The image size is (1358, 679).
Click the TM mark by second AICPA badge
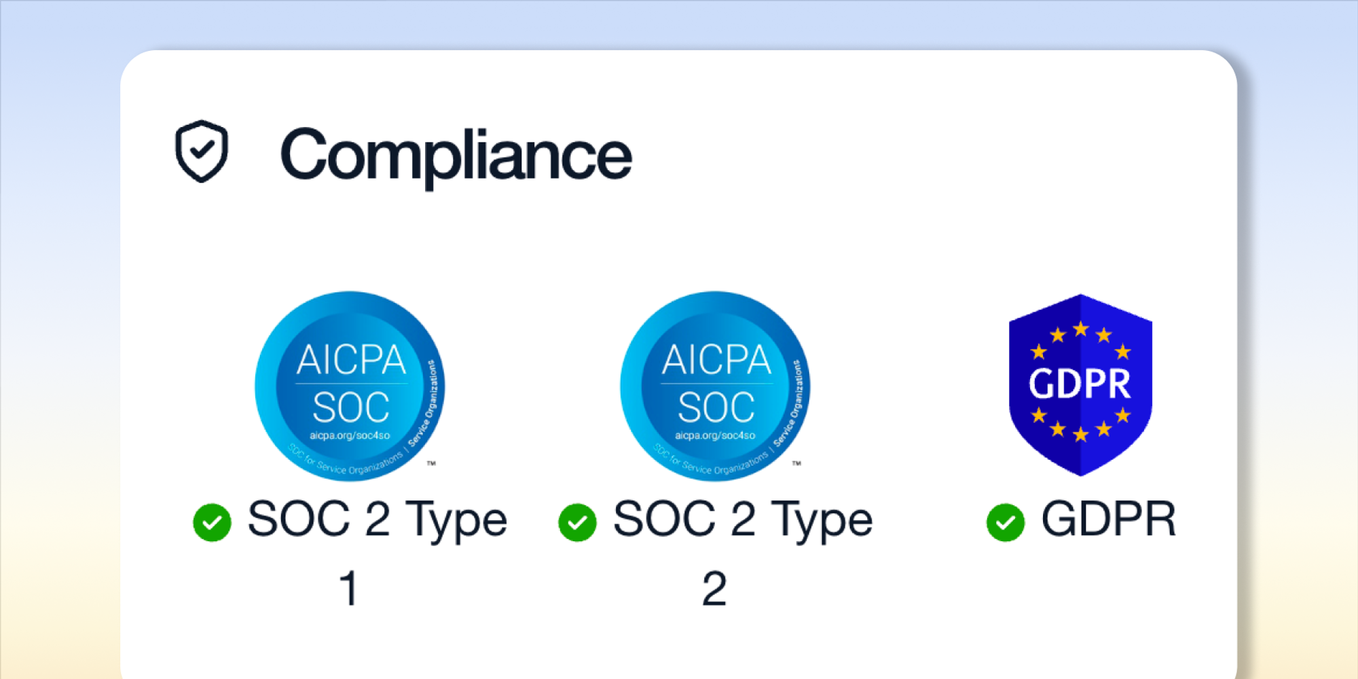(x=796, y=463)
